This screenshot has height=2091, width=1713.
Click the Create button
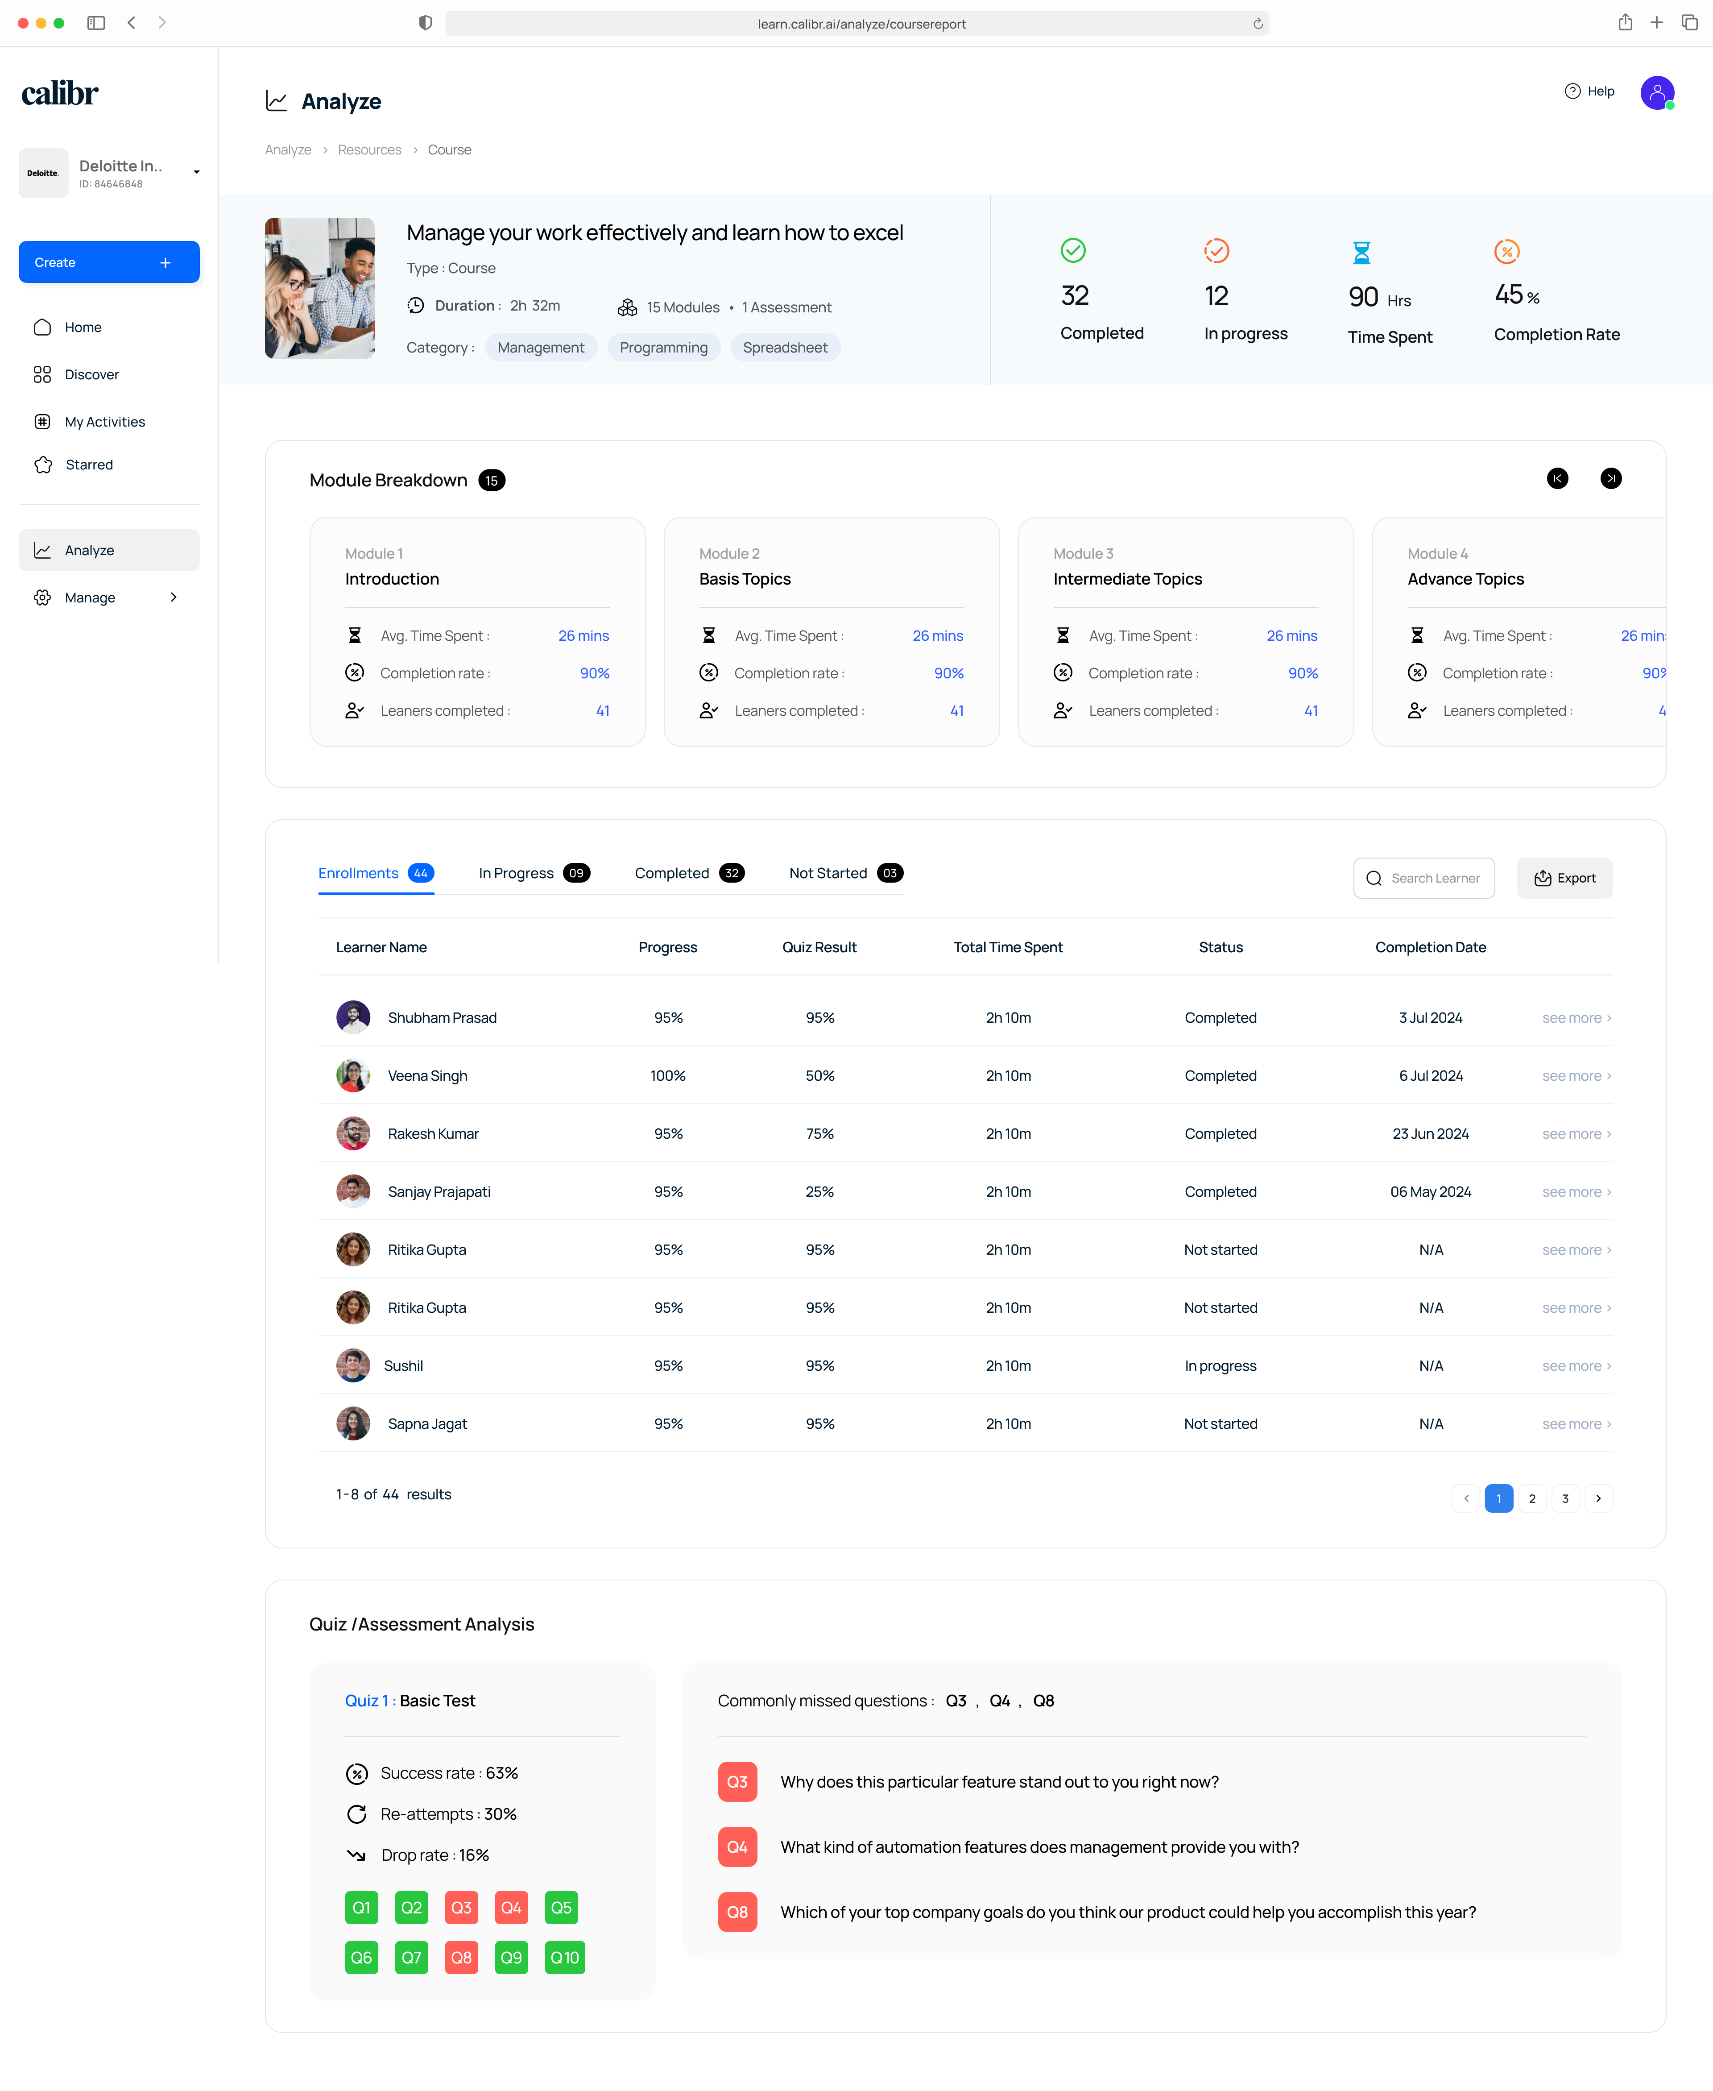108,262
